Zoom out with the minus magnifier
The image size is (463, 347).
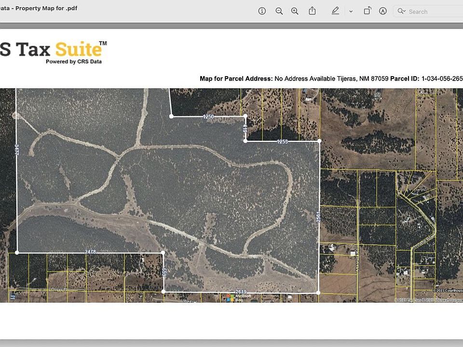(279, 11)
